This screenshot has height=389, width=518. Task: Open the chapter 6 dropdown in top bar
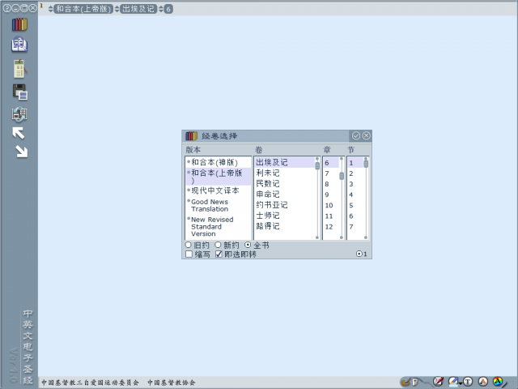pos(168,9)
